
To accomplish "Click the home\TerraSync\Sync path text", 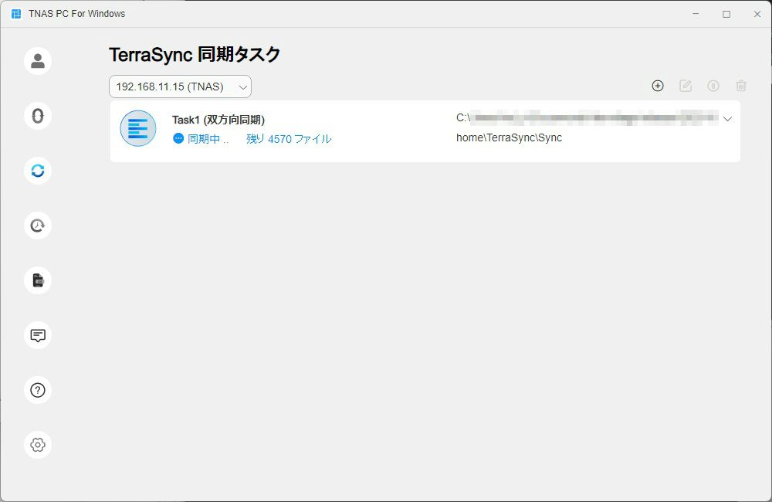I will 509,138.
